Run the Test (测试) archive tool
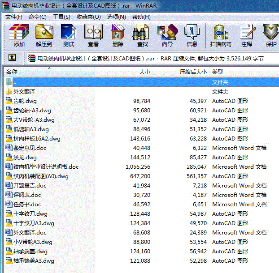The width and height of the screenshot is (279, 273). pyautogui.click(x=69, y=32)
